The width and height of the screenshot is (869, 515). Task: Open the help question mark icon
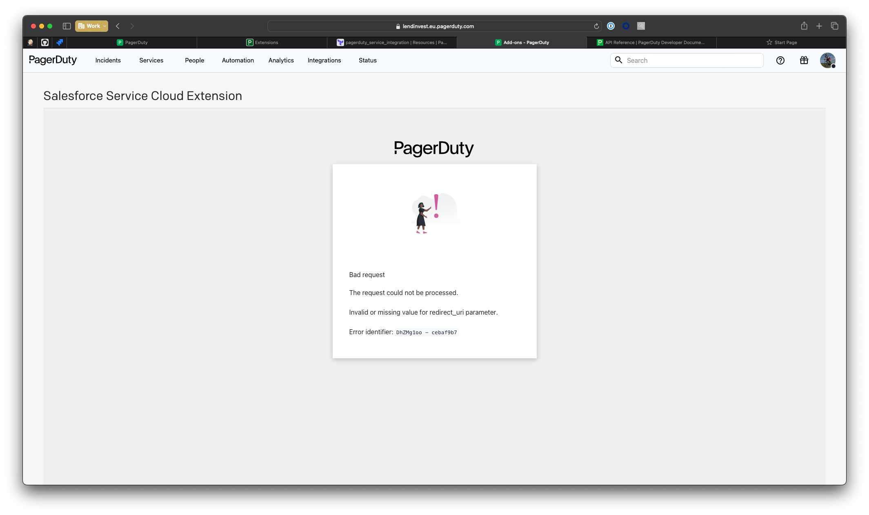[780, 60]
